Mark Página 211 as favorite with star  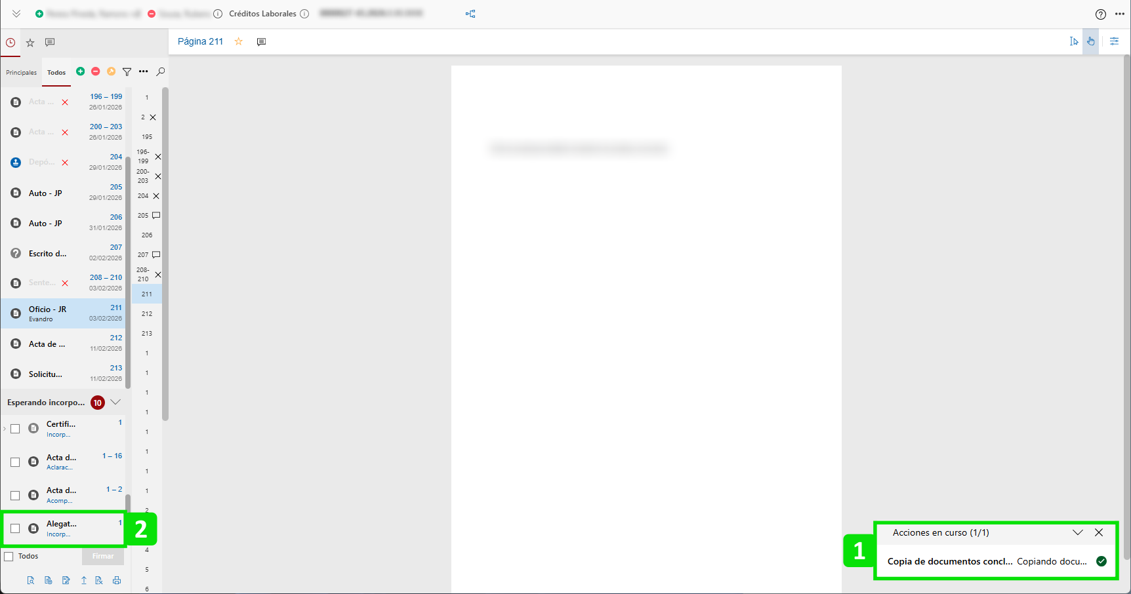click(239, 41)
